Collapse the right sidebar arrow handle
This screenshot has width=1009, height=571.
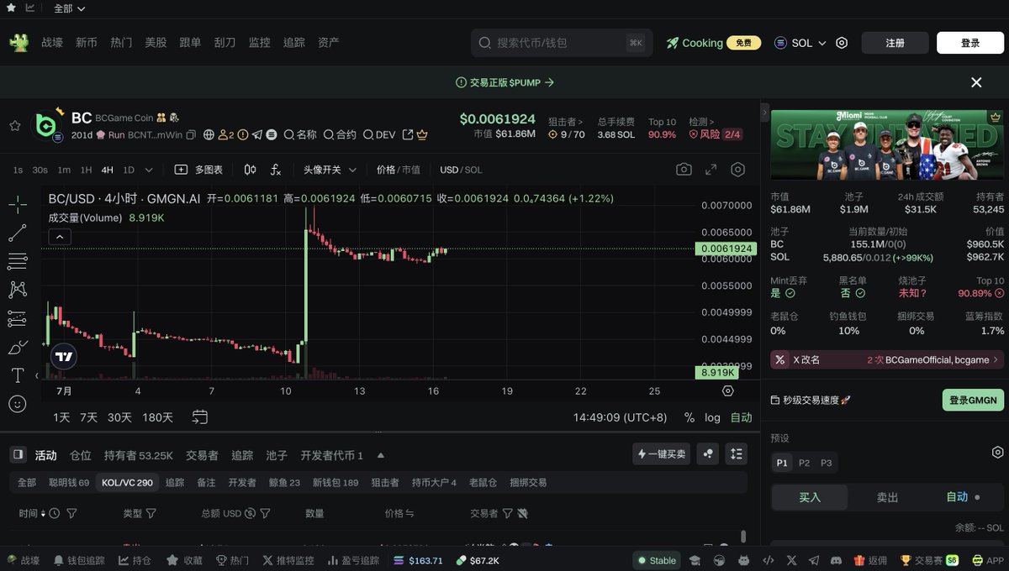click(765, 111)
